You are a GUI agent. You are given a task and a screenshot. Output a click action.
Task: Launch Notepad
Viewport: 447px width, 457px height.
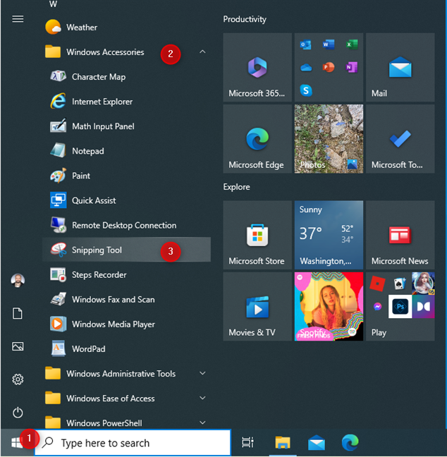(87, 151)
